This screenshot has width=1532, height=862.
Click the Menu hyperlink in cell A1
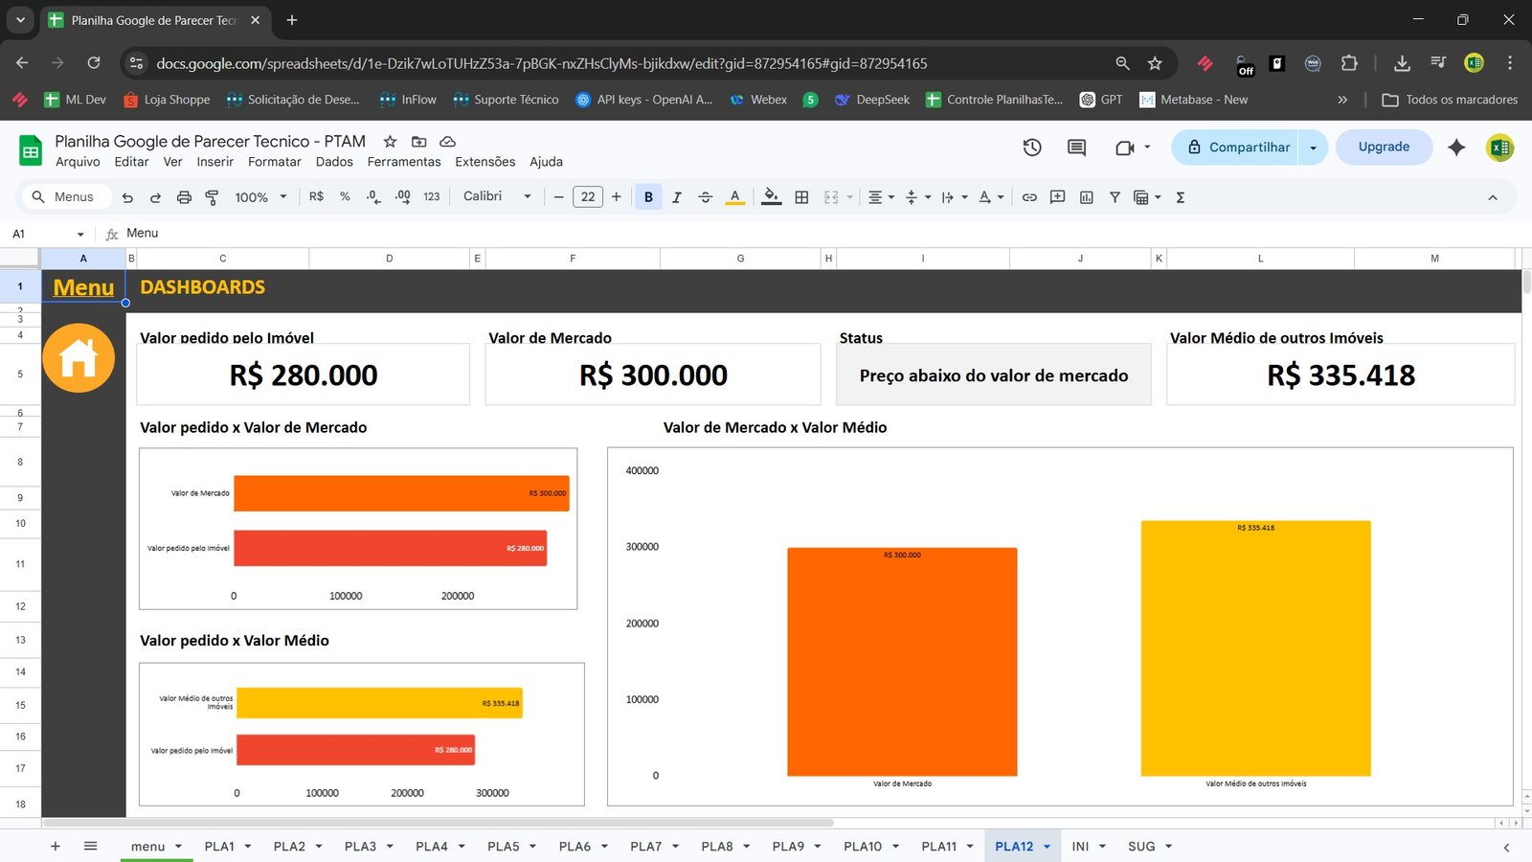coord(83,286)
